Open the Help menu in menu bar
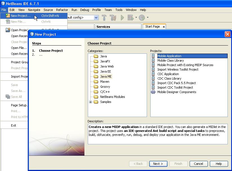Screen dimensions: 232x171 [x=143, y=10]
